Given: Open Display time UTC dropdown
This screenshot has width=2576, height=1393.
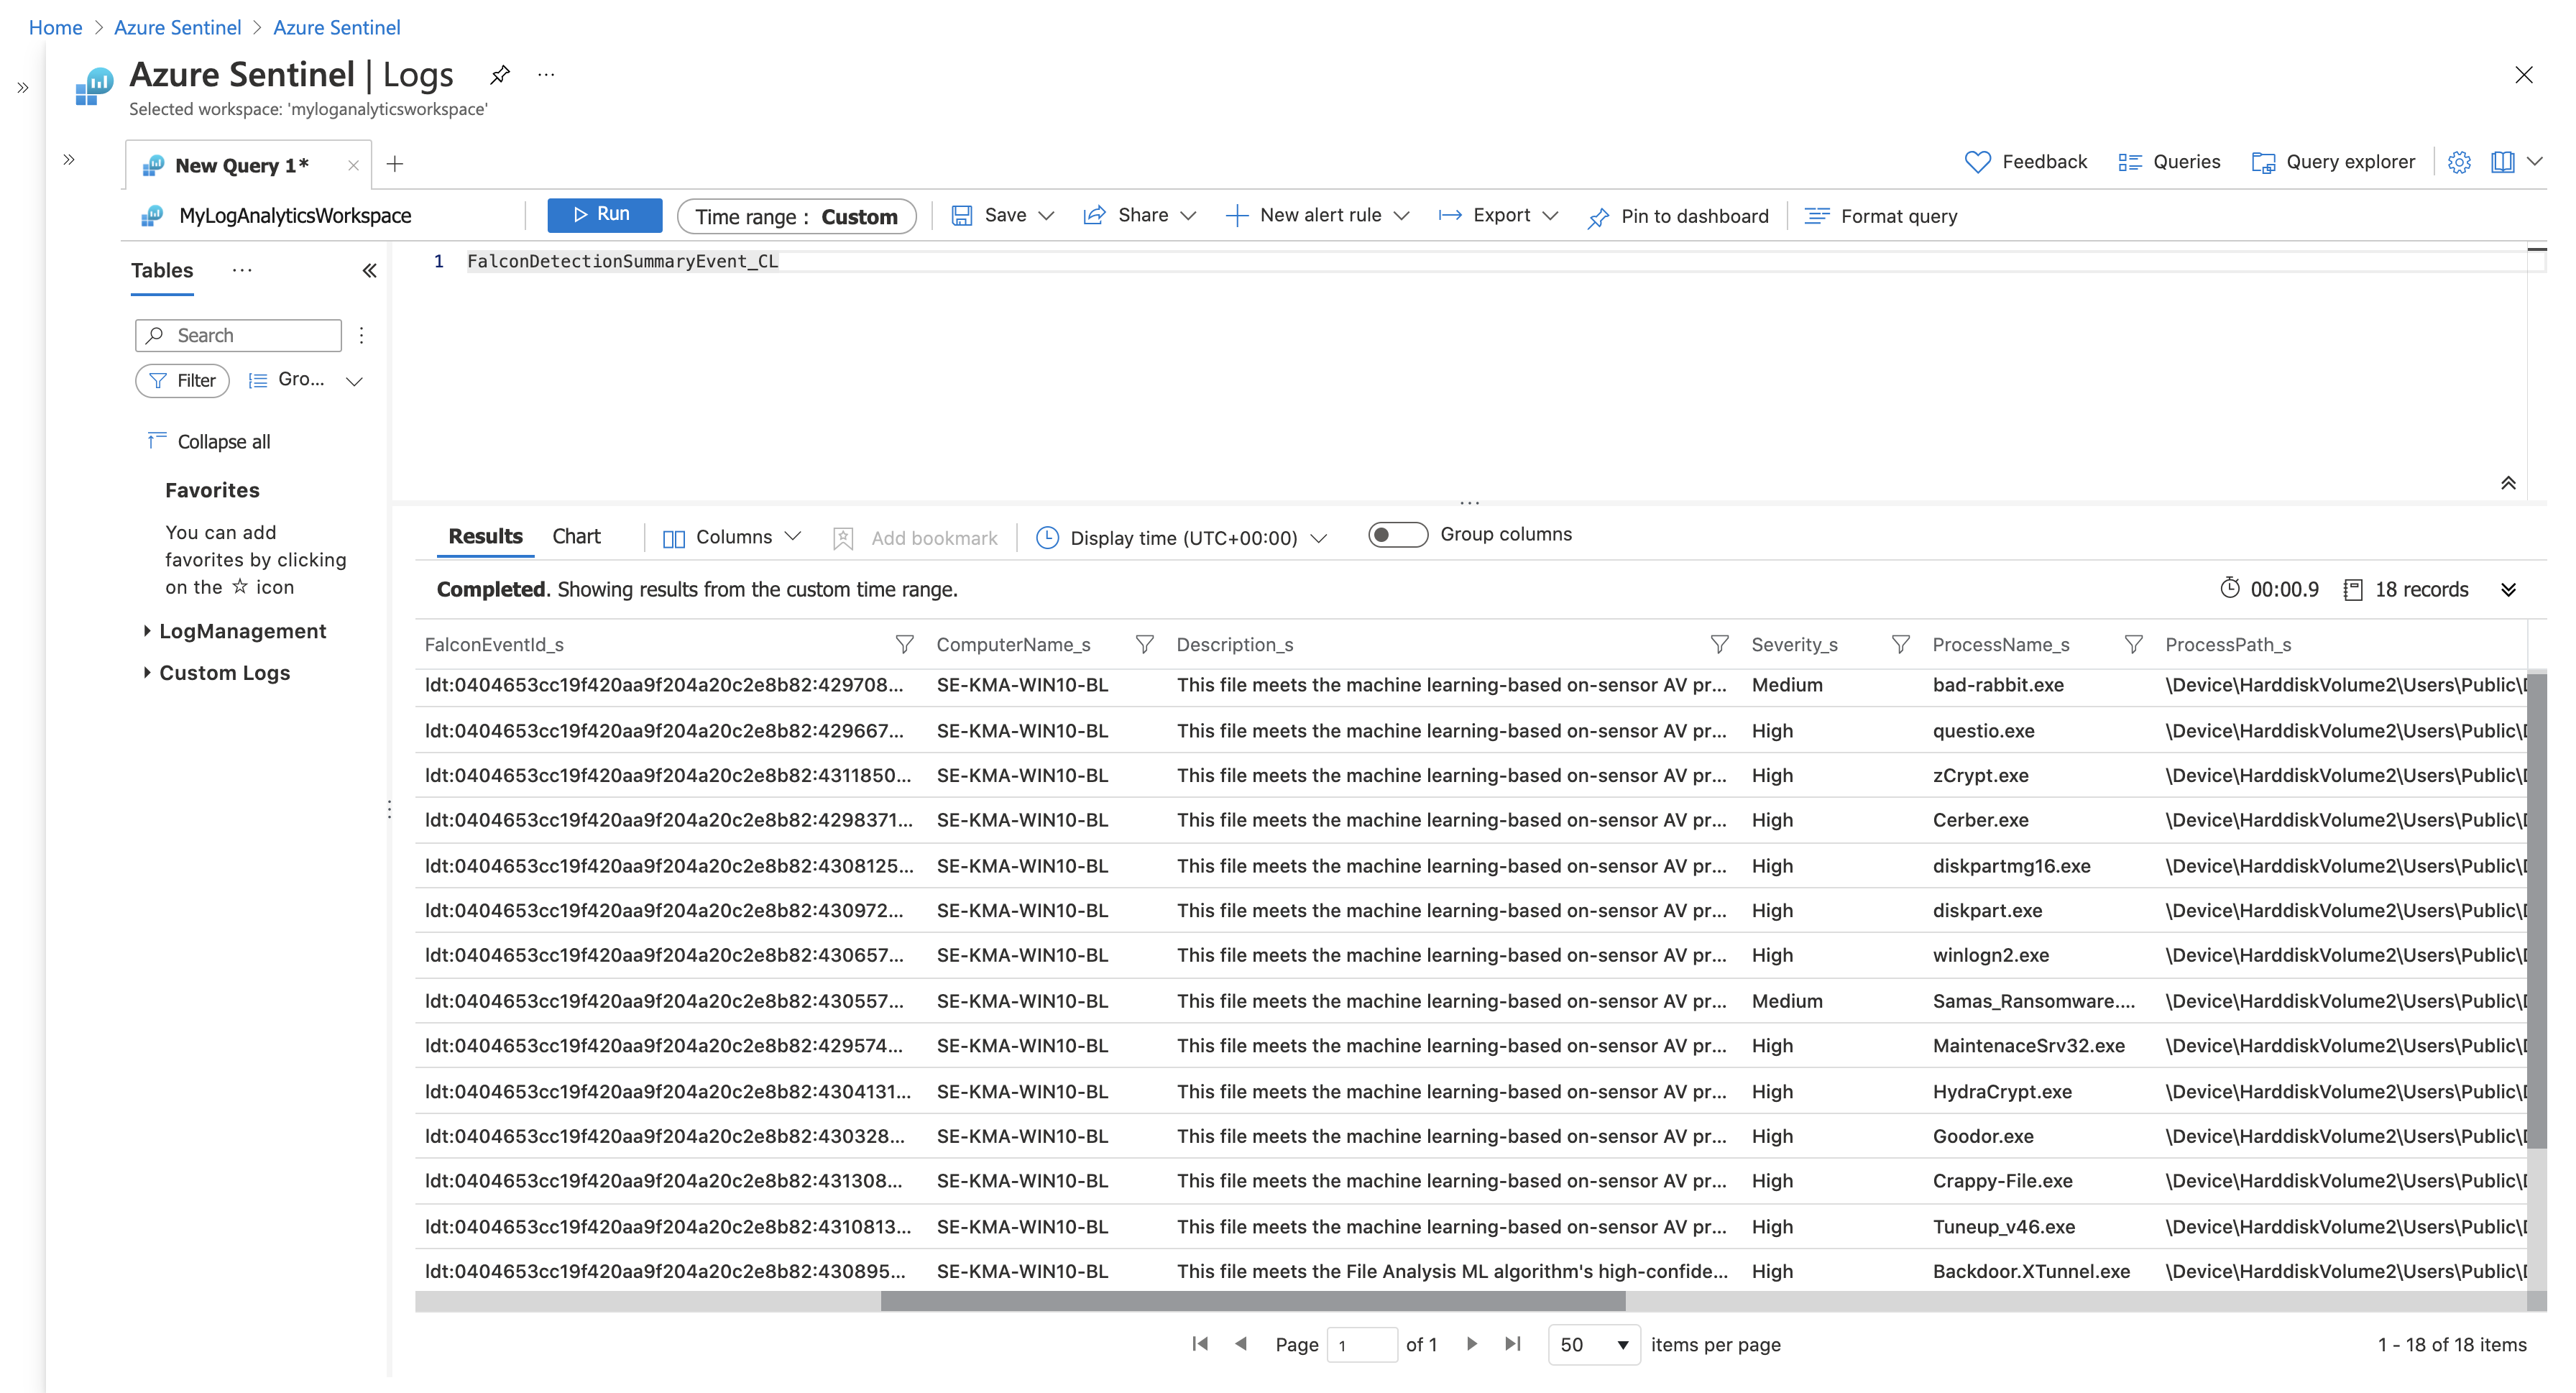Looking at the screenshot, I should tap(1182, 538).
